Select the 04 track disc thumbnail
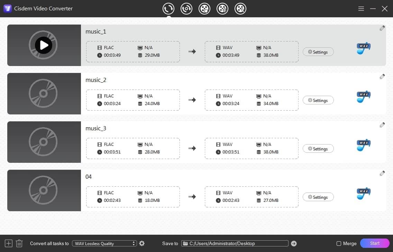This screenshot has height=252, width=393. coord(44,190)
